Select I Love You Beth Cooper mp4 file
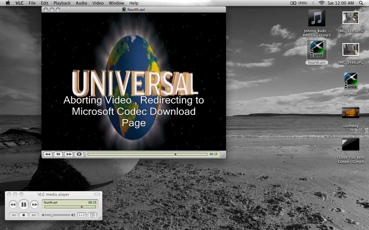Viewport: 369px width, 230px height. [x=351, y=151]
